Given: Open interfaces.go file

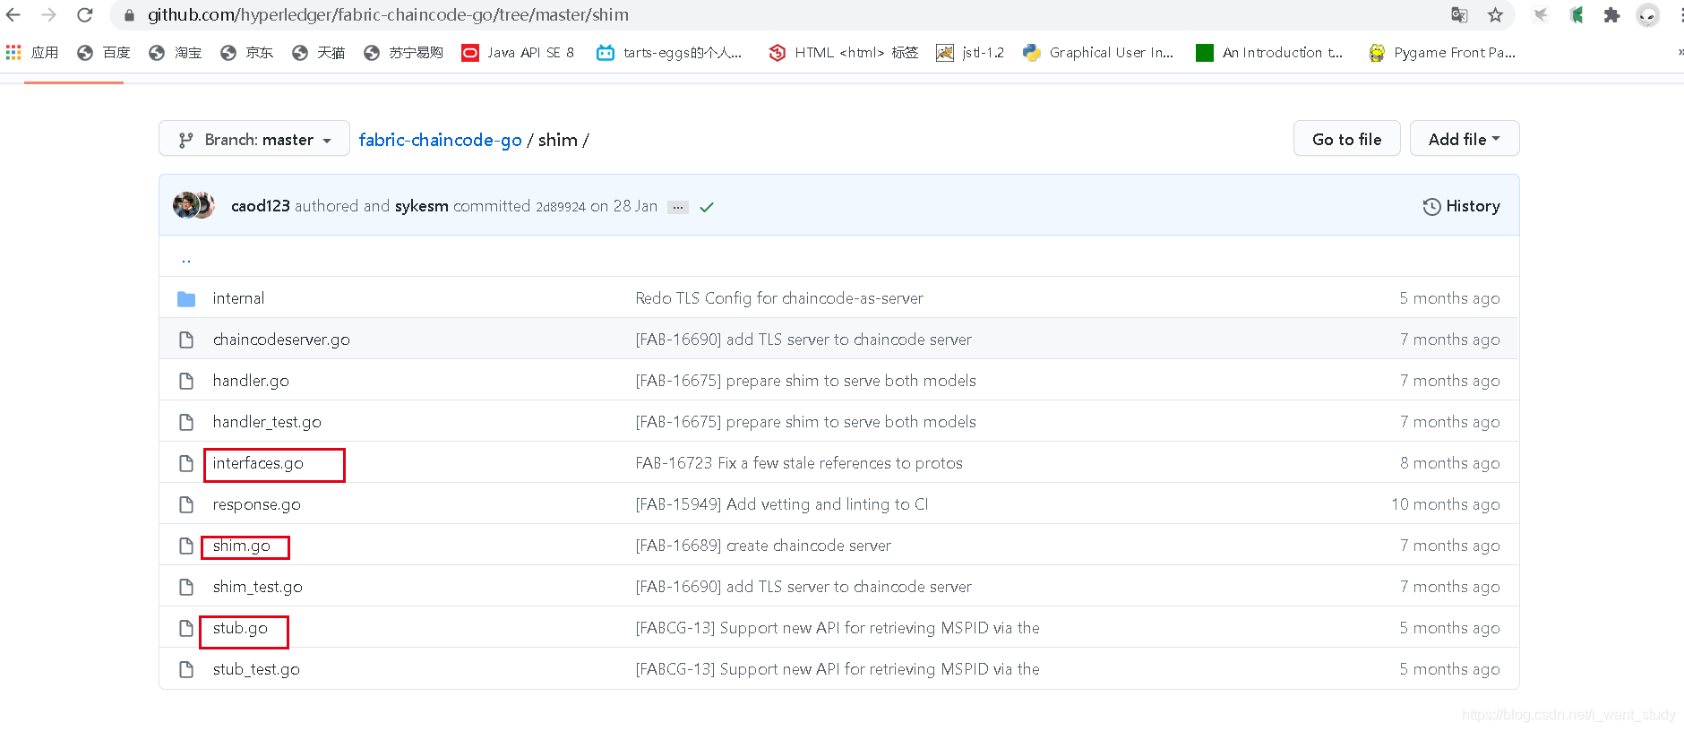Looking at the screenshot, I should pyautogui.click(x=258, y=463).
